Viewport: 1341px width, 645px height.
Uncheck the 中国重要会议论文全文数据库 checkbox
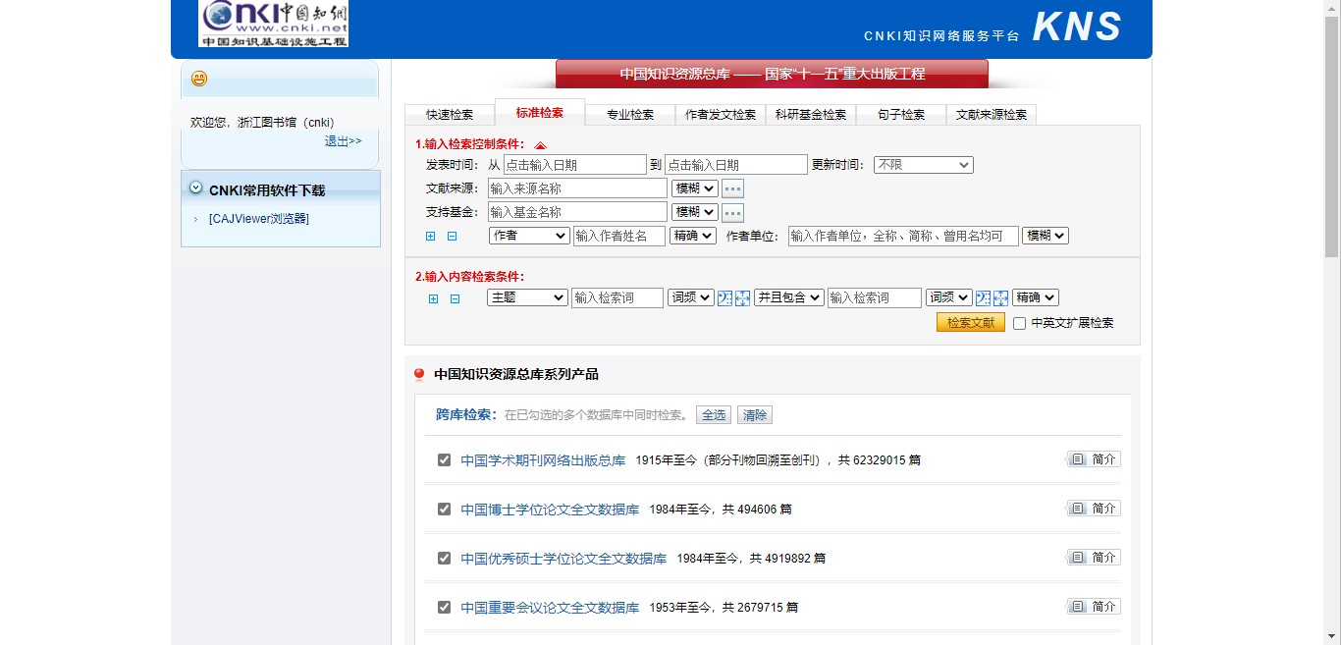[x=444, y=607]
